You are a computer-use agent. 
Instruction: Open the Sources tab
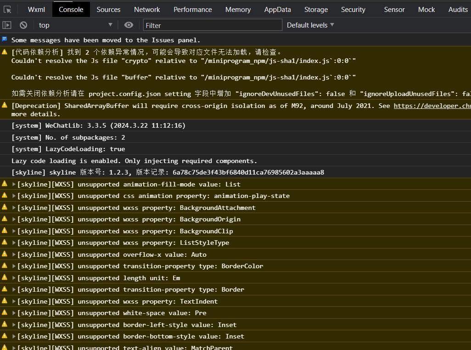(108, 10)
